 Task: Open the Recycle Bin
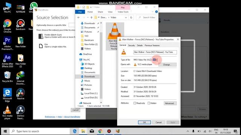tap(8, 77)
